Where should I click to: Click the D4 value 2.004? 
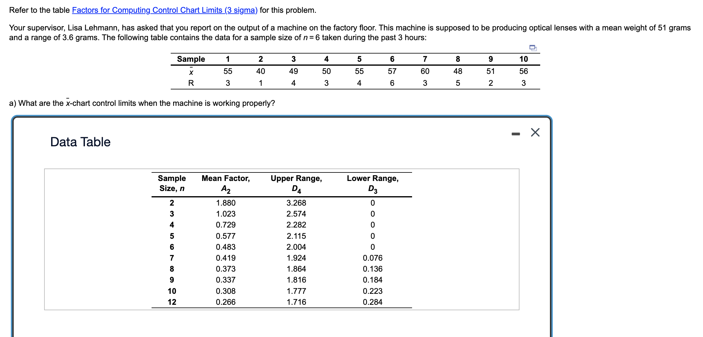(x=296, y=247)
